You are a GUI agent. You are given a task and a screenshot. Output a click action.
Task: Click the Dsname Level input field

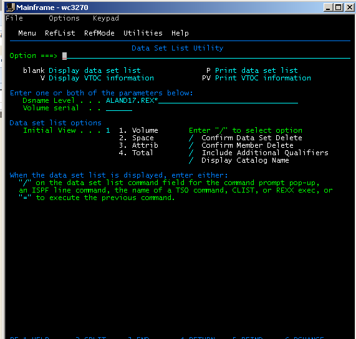pos(202,100)
